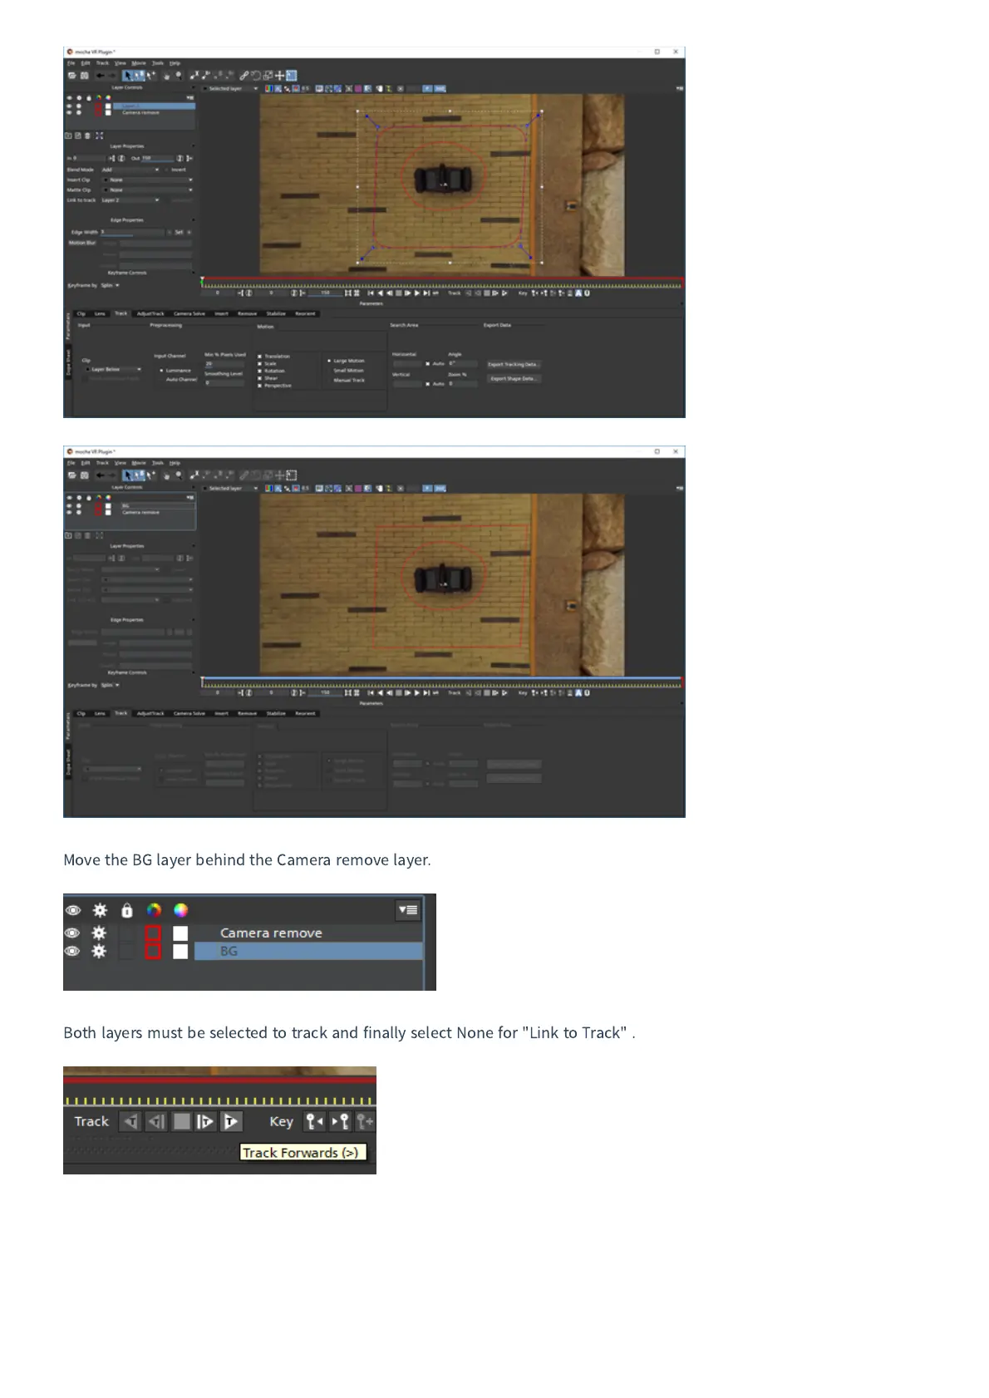Click rainbow matte color header icon

[x=180, y=910]
